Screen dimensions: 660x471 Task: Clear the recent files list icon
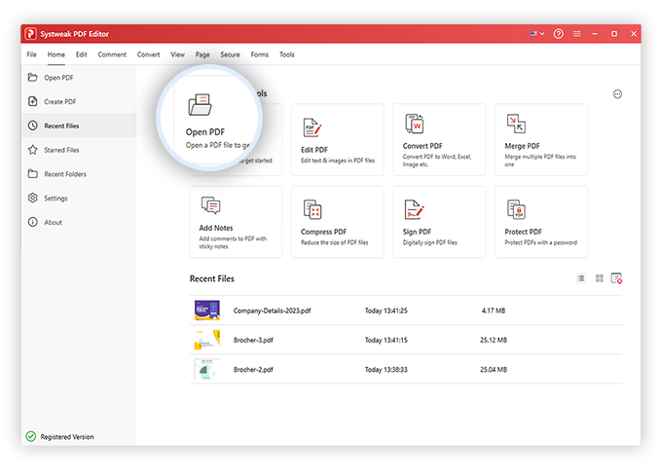[x=616, y=278]
